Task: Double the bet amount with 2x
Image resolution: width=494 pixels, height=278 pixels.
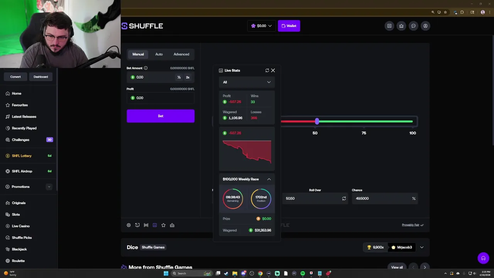Action: 188,77
